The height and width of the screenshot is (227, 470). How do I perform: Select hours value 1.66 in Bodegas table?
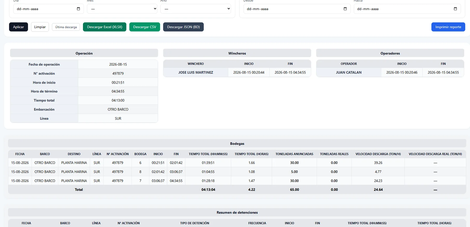[x=251, y=163]
